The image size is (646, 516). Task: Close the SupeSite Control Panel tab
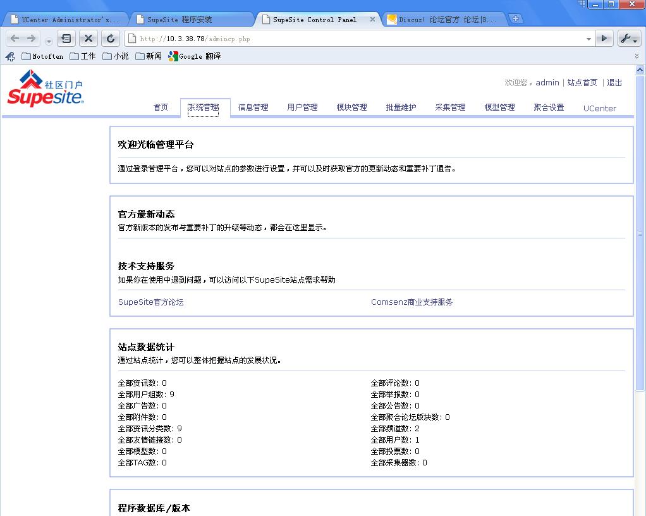tap(373, 20)
